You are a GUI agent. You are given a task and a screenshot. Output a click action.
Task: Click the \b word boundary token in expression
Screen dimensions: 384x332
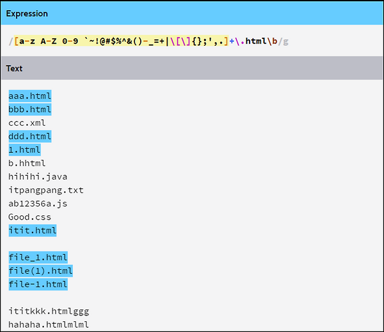pos(272,41)
